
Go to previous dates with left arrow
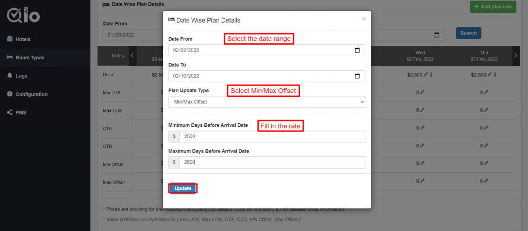coord(133,56)
